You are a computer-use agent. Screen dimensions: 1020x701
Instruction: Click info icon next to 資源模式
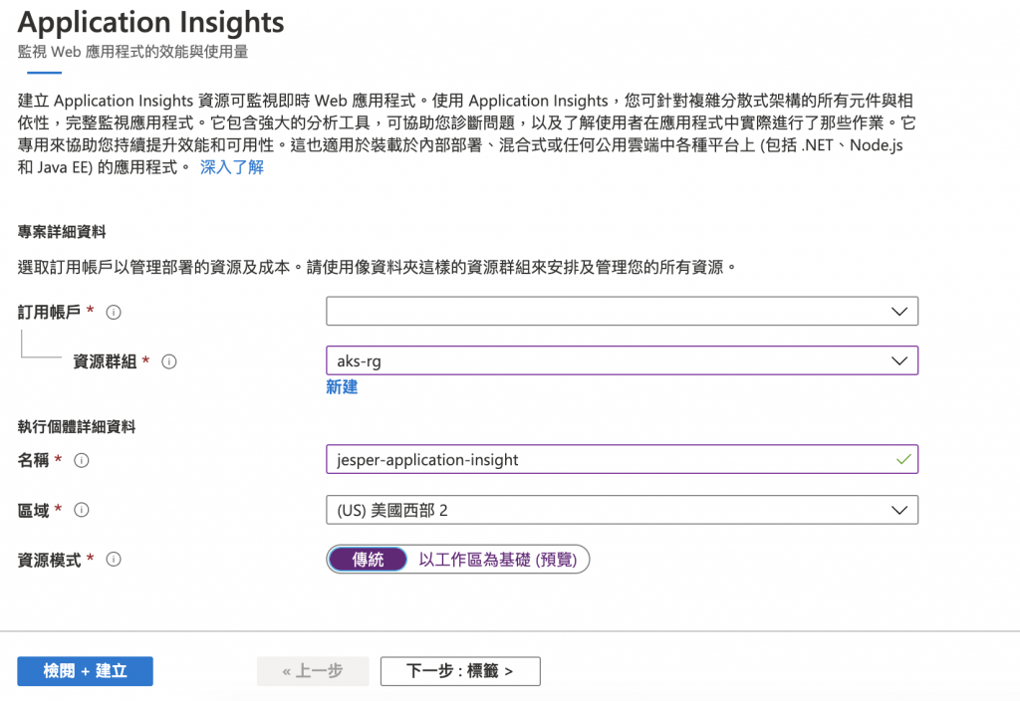pos(114,560)
